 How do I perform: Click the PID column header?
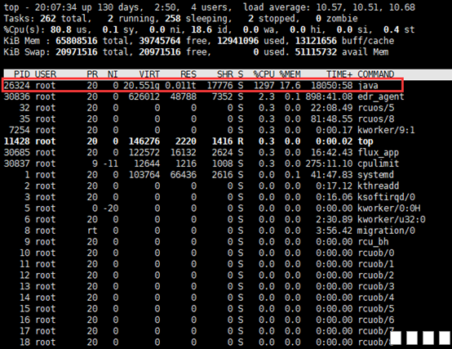tap(22, 74)
